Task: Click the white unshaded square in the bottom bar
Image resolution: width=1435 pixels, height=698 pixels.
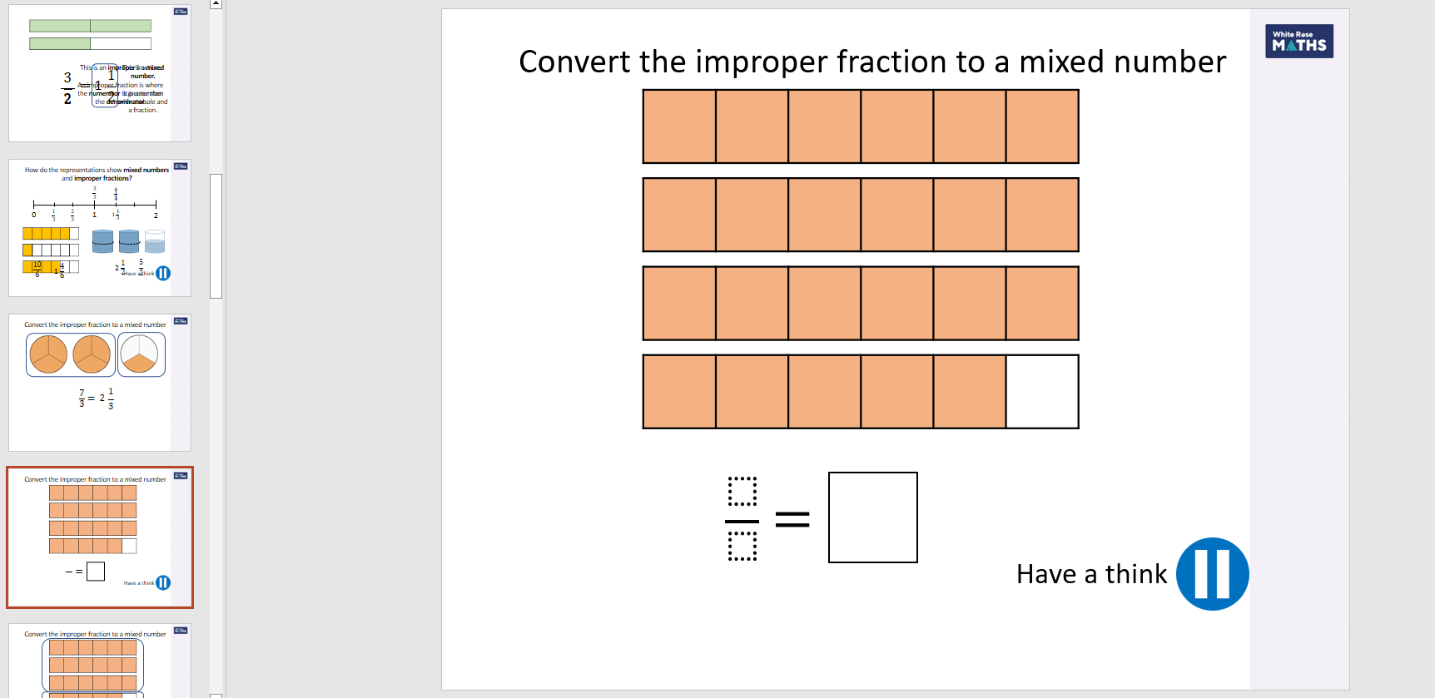Action: 1042,392
